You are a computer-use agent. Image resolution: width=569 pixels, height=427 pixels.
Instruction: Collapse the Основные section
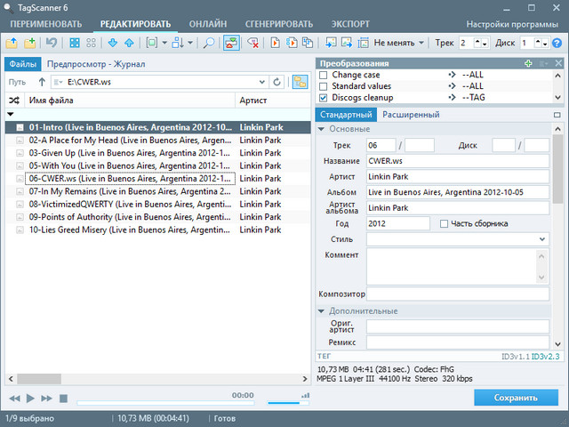pyautogui.click(x=323, y=129)
